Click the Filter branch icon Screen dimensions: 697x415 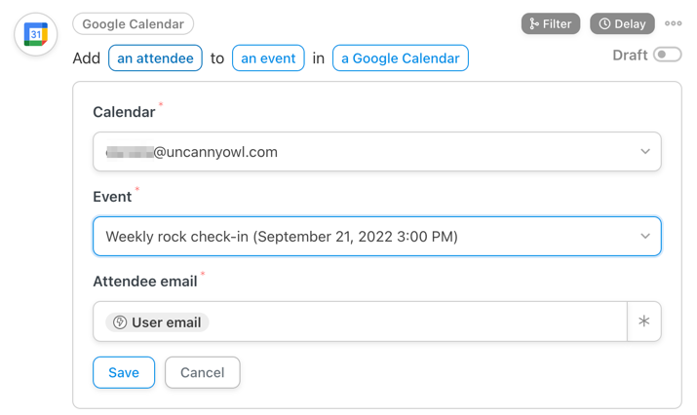534,24
